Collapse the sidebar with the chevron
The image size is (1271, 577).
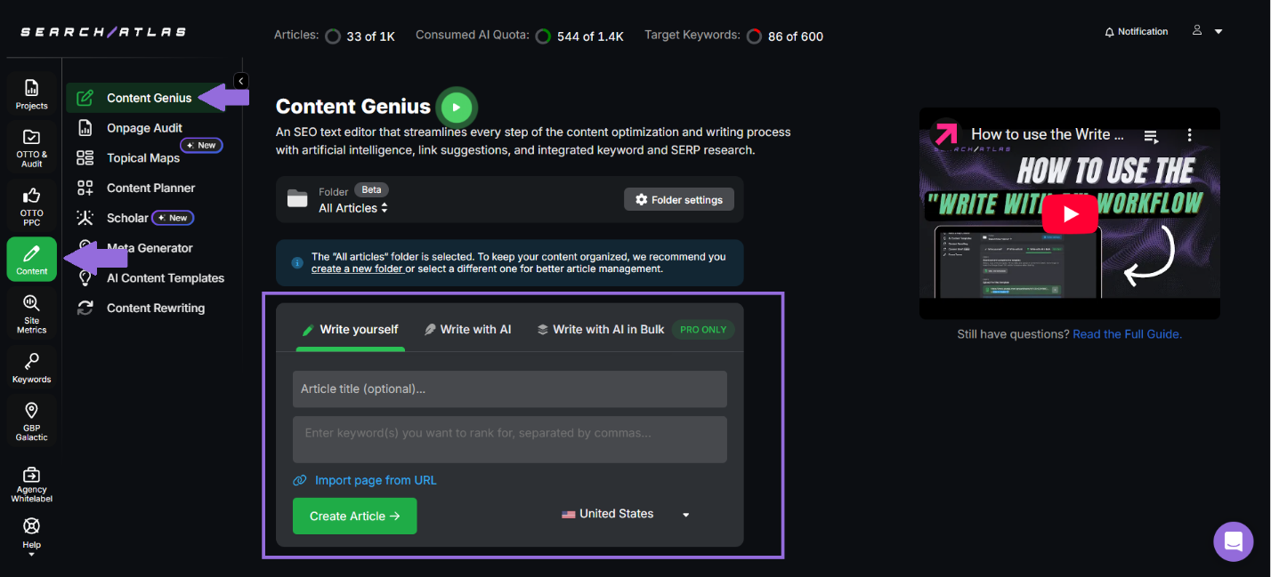click(240, 80)
